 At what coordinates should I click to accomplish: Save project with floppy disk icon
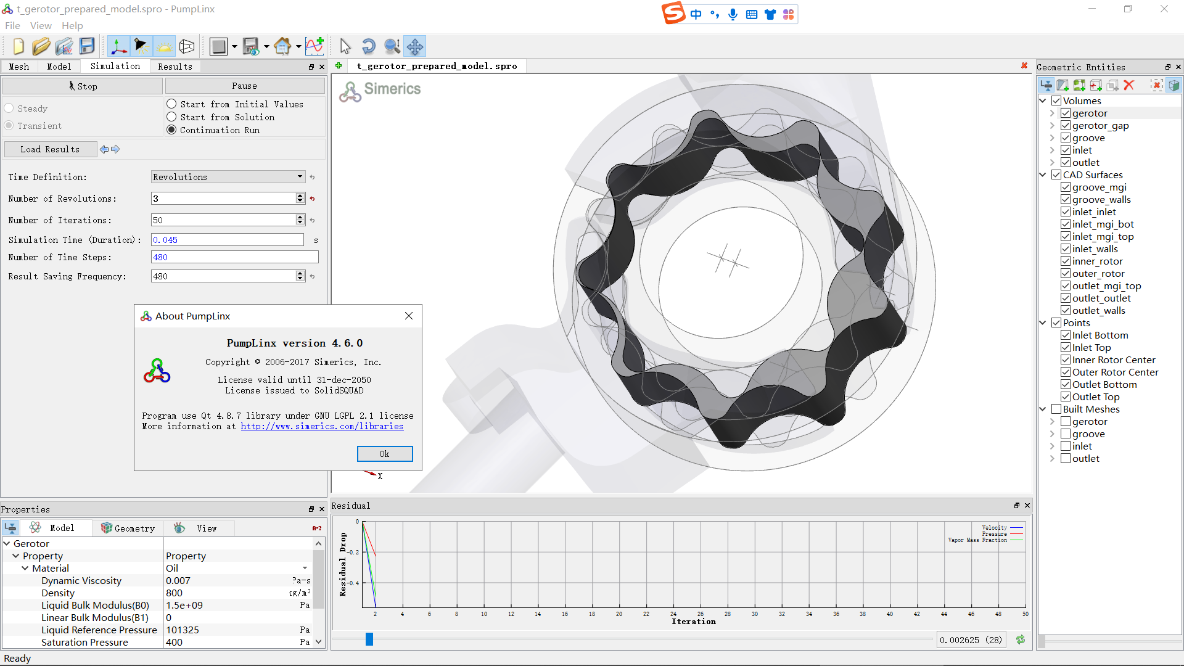87,46
